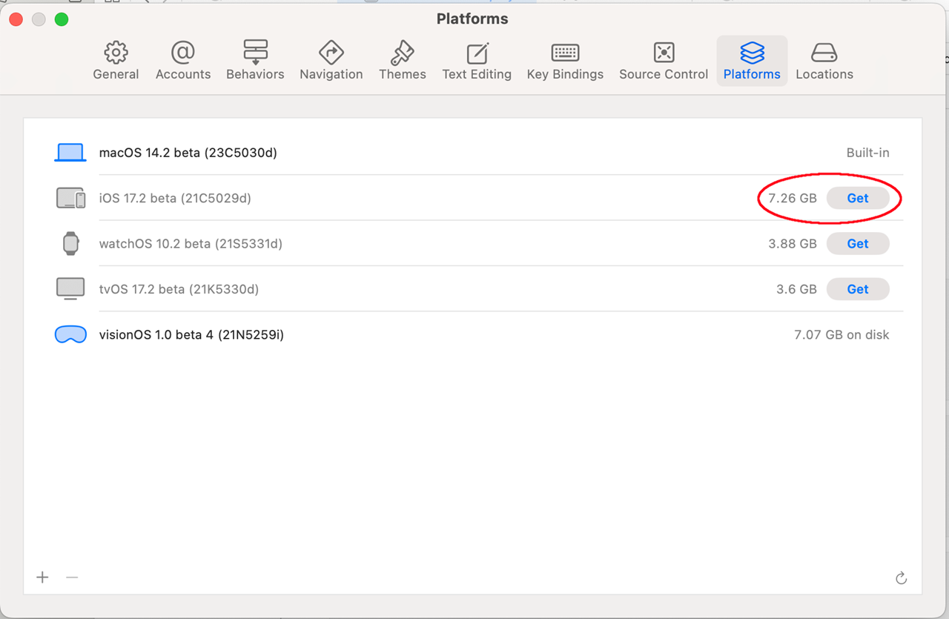Select the Source Control tab
Image resolution: width=949 pixels, height=619 pixels.
point(664,61)
